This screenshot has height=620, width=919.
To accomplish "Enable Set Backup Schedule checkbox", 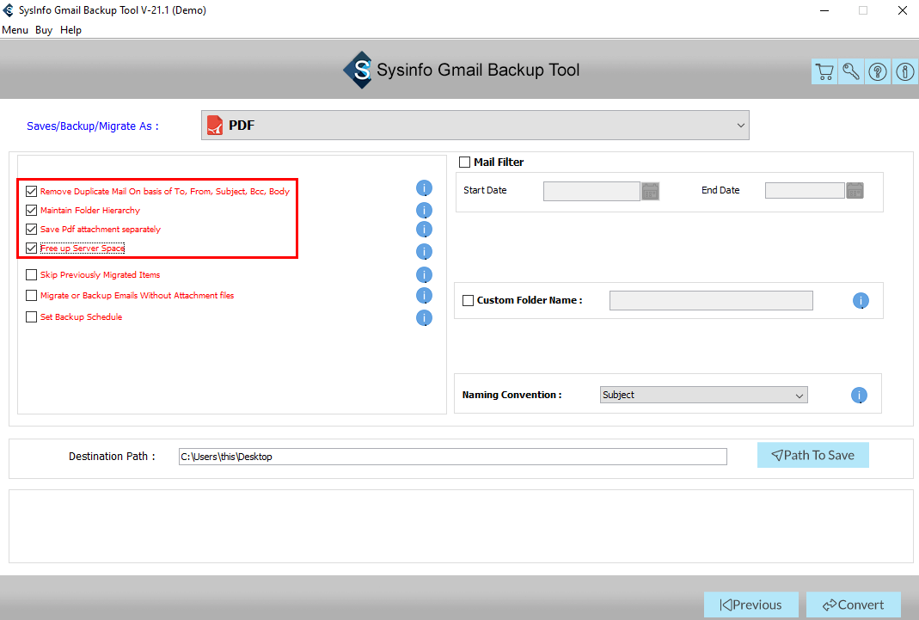I will [x=32, y=316].
